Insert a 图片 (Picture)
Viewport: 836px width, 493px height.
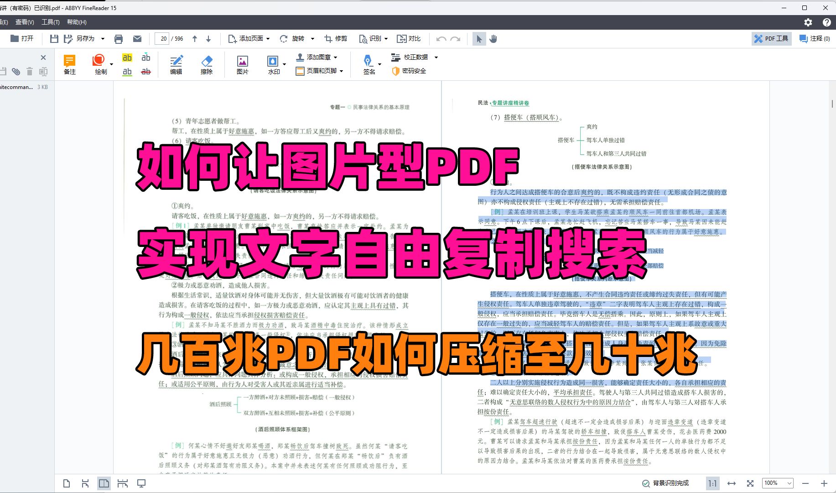[243, 64]
